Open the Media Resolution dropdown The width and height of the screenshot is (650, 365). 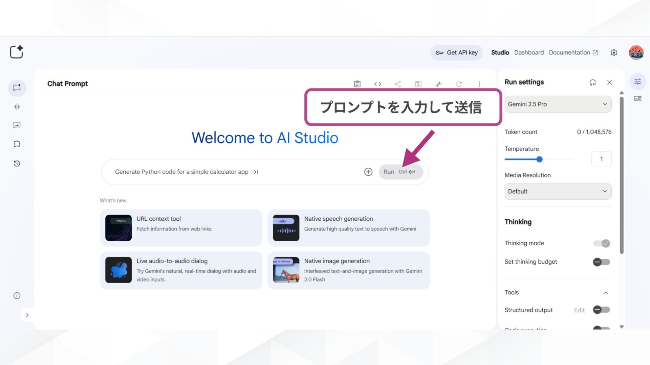[558, 191]
